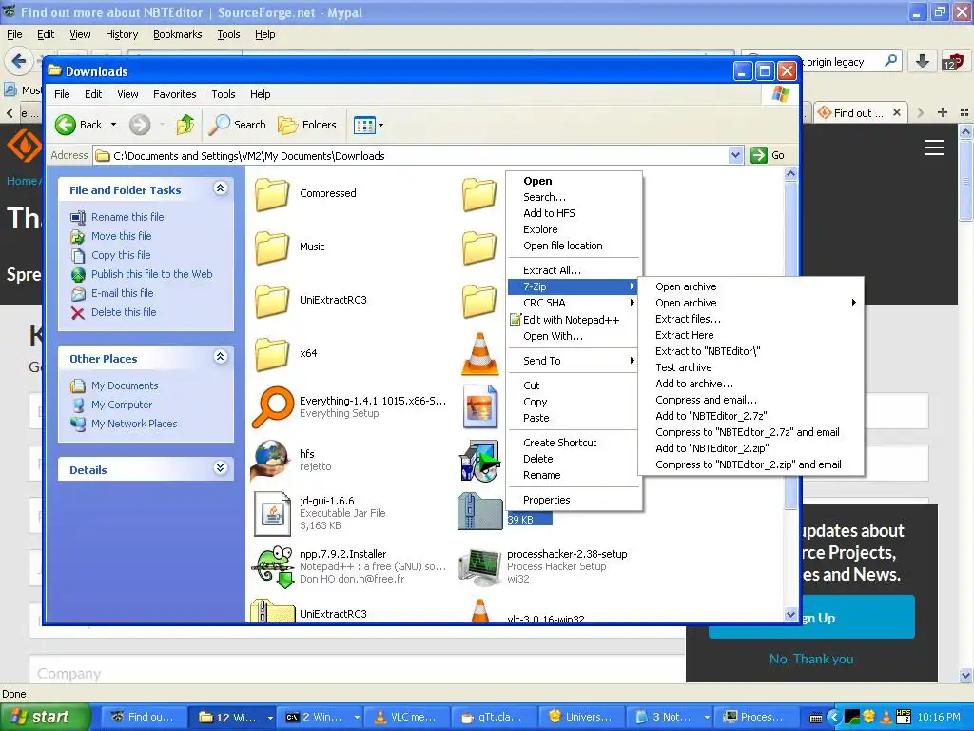
Task: Click the search magnifier in Mypal search box
Action: [890, 61]
